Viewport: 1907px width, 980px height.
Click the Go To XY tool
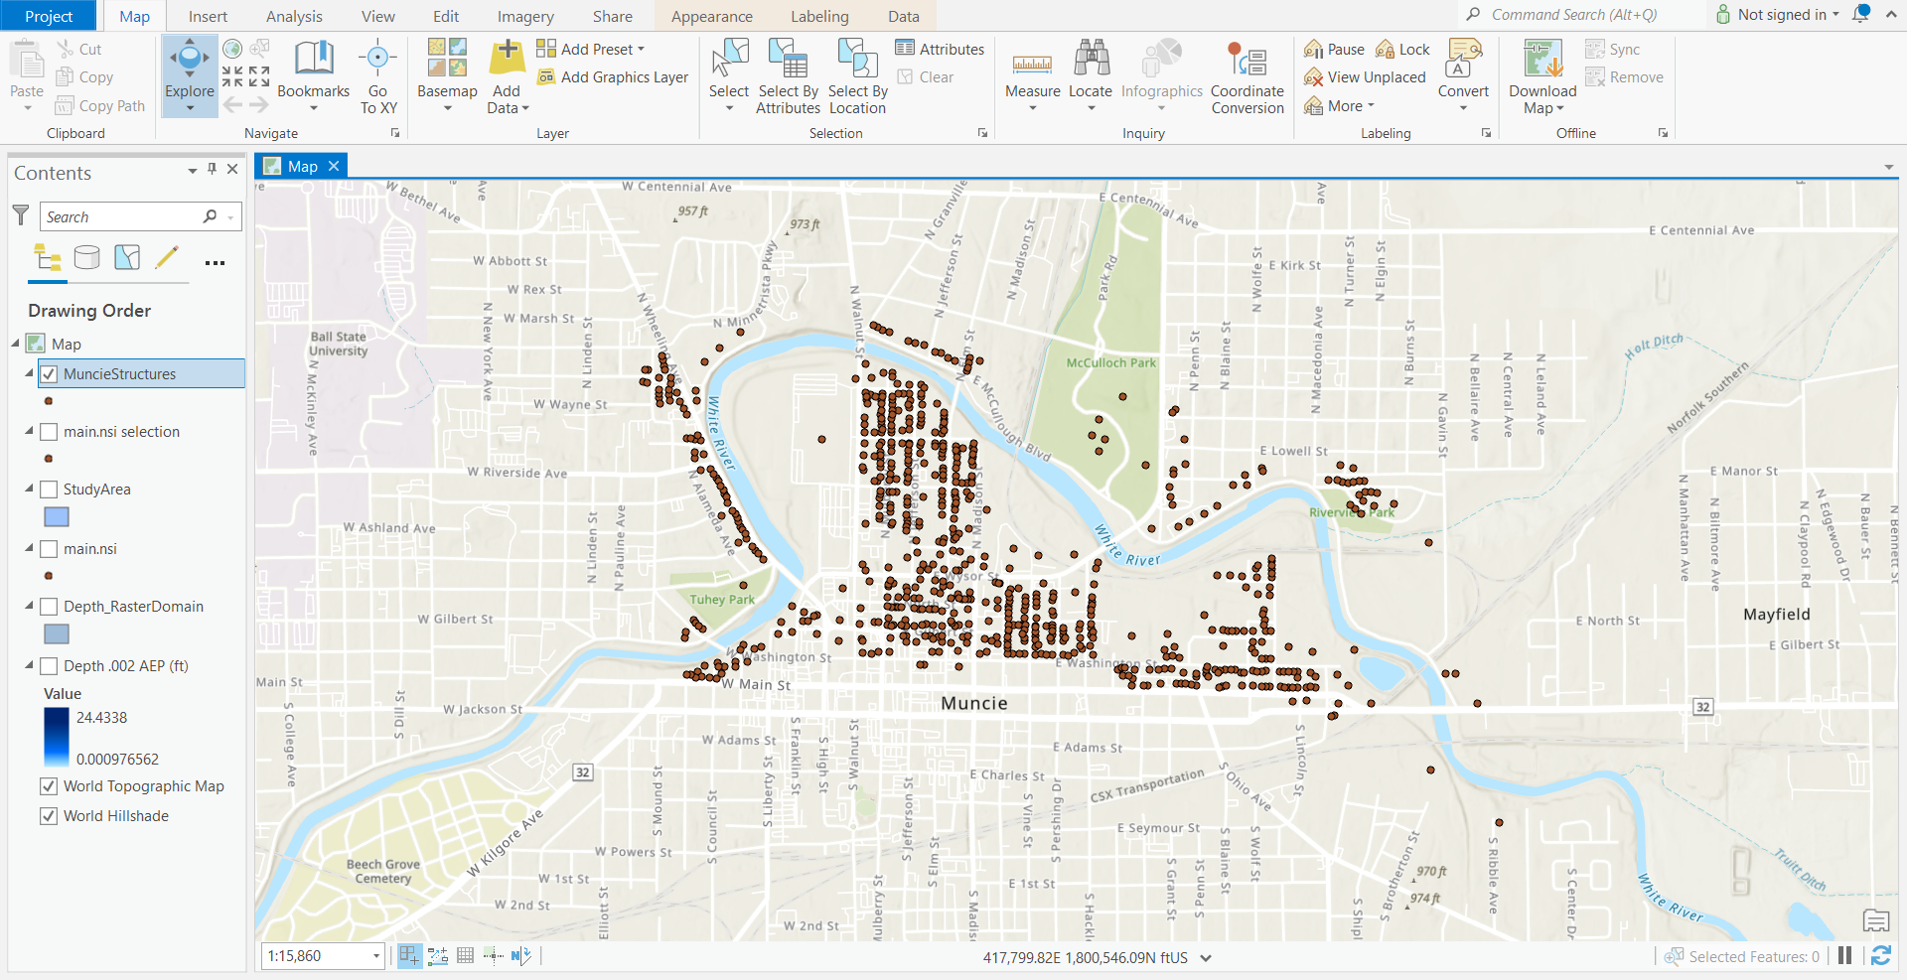tap(378, 75)
